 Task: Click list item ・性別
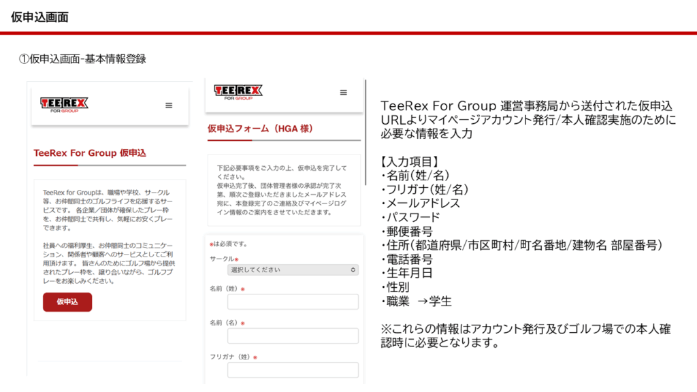click(395, 287)
